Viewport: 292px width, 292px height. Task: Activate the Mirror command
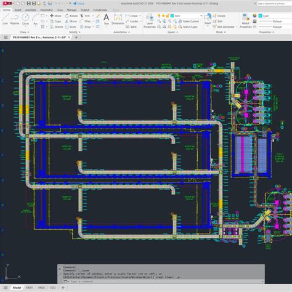click(x=71, y=22)
